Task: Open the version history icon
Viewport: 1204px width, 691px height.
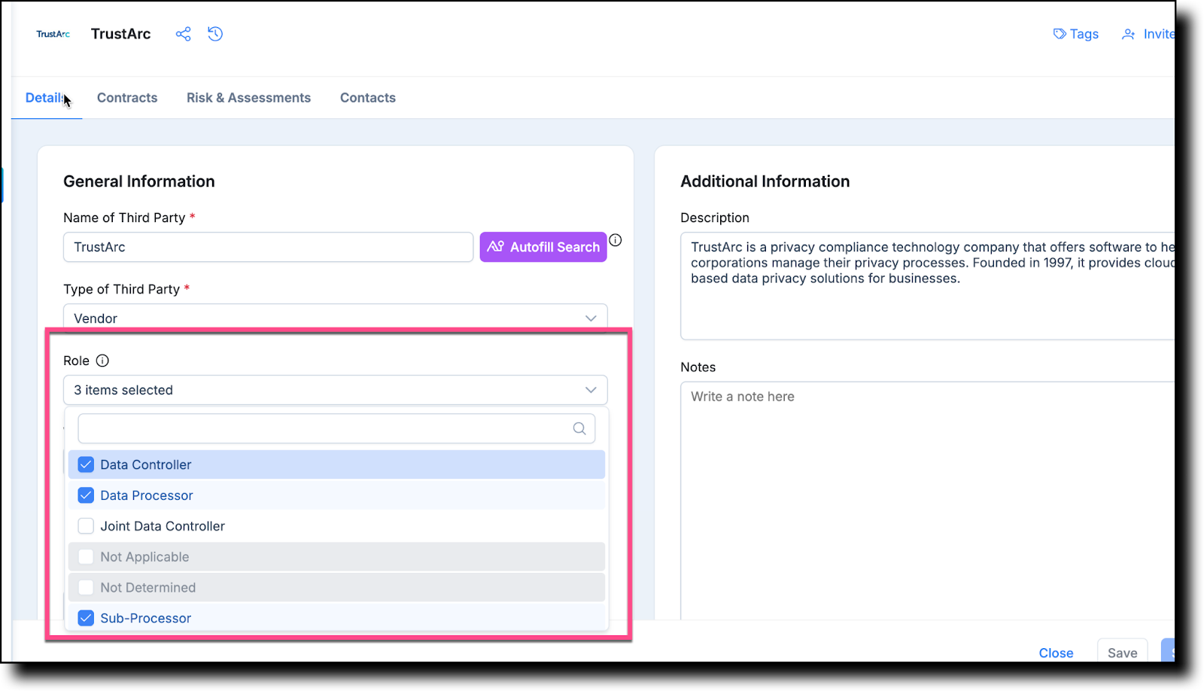Action: pyautogui.click(x=215, y=34)
